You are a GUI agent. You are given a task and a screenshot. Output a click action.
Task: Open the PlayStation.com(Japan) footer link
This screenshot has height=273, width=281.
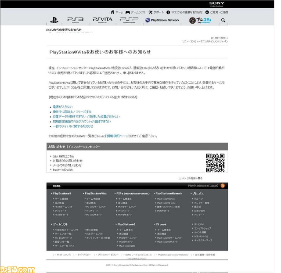tap(203, 186)
